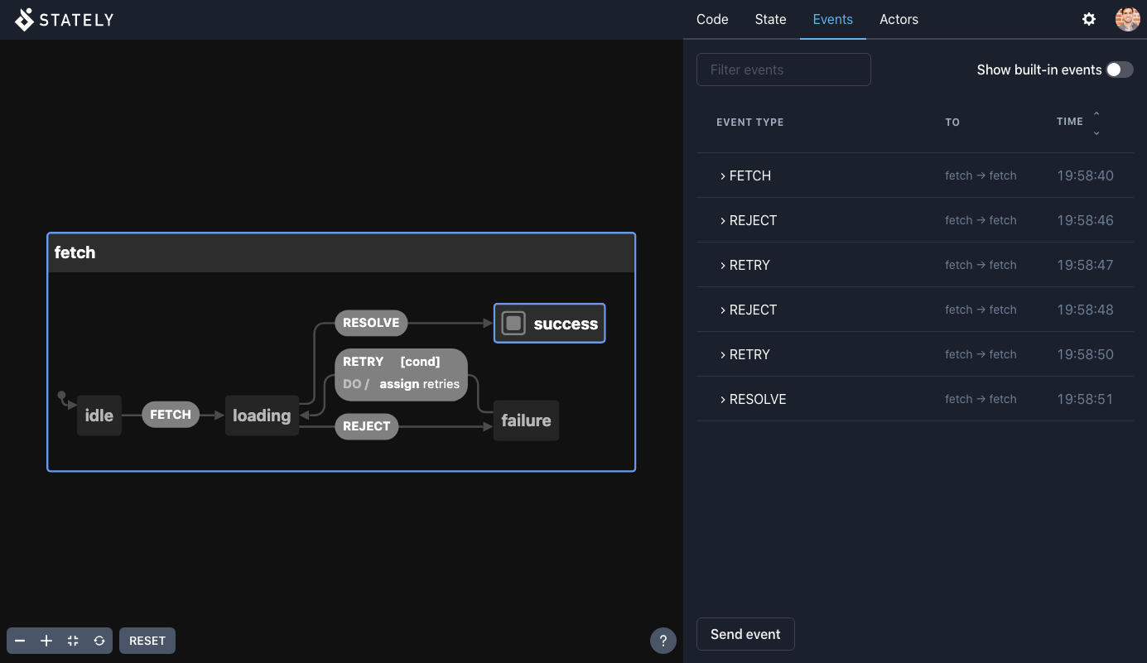
Task: Click the 19:58:40 timestamp
Action: click(1085, 175)
